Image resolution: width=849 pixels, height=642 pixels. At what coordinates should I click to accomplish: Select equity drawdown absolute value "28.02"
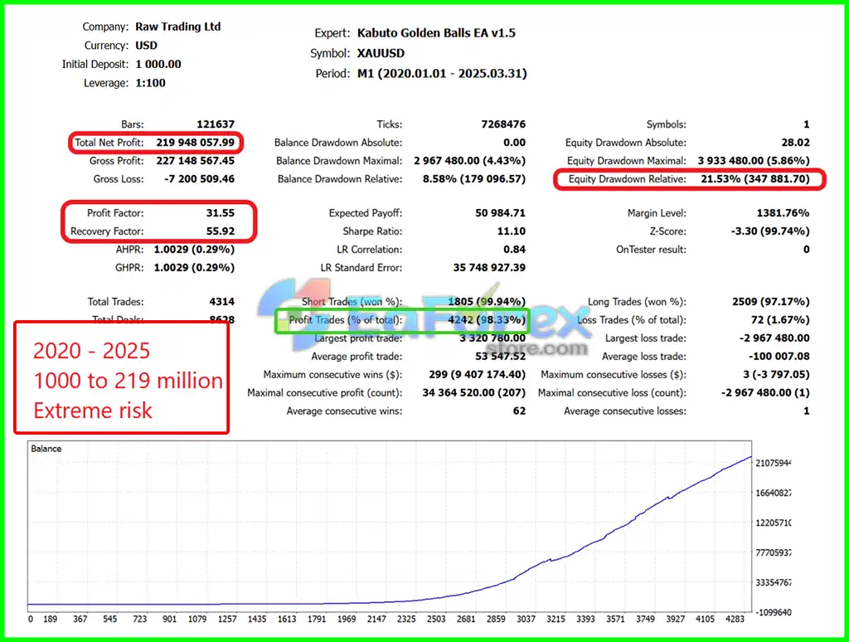pyautogui.click(x=795, y=143)
